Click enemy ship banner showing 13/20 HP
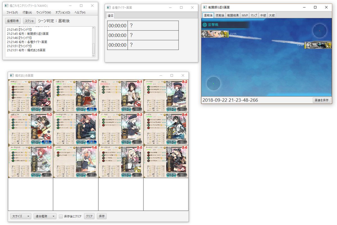This screenshot has height=225, width=337. pos(318,45)
